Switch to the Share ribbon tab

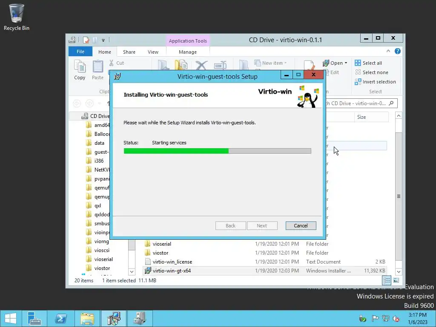pyautogui.click(x=129, y=52)
